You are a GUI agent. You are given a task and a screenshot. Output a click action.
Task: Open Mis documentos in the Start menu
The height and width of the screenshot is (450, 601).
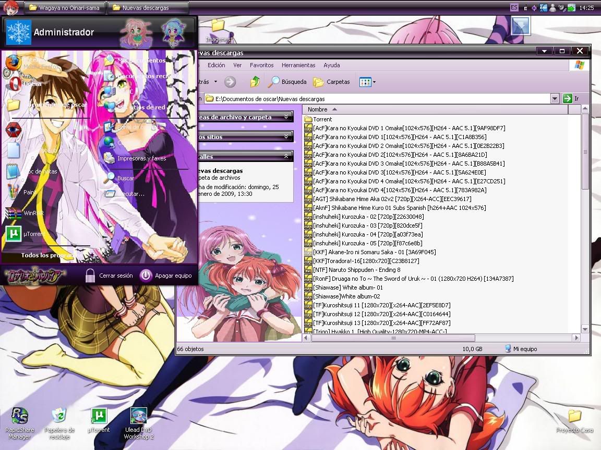coord(135,60)
